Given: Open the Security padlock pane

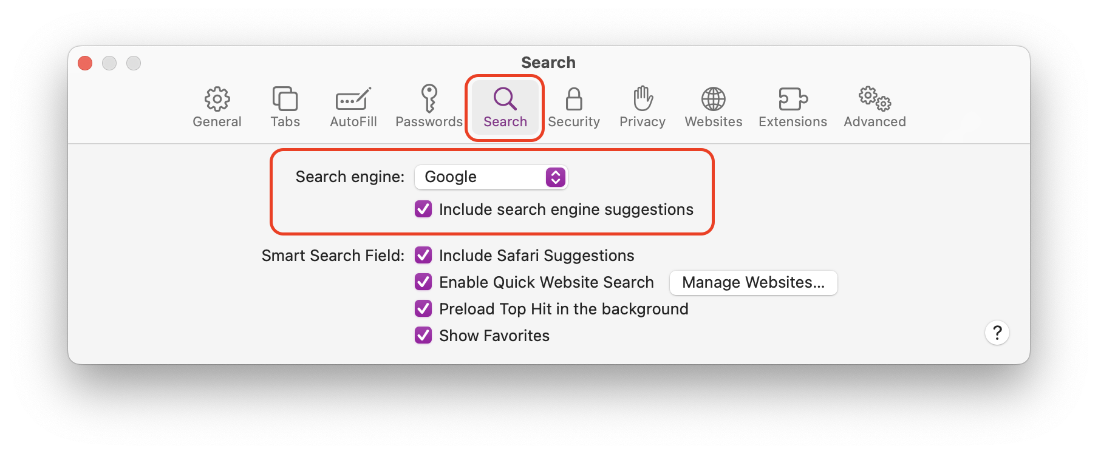Looking at the screenshot, I should pos(573,107).
